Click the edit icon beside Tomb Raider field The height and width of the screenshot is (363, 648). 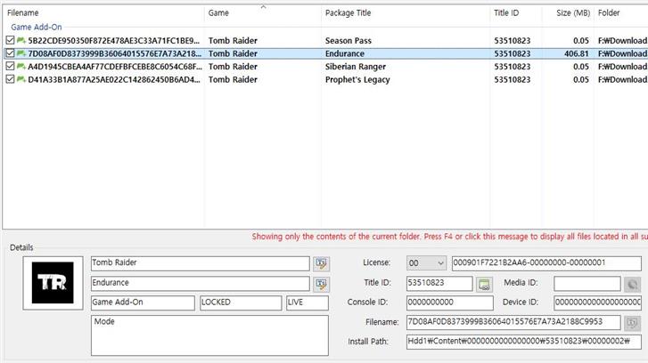coord(321,263)
